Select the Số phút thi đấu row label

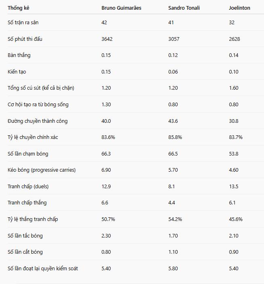click(x=25, y=39)
